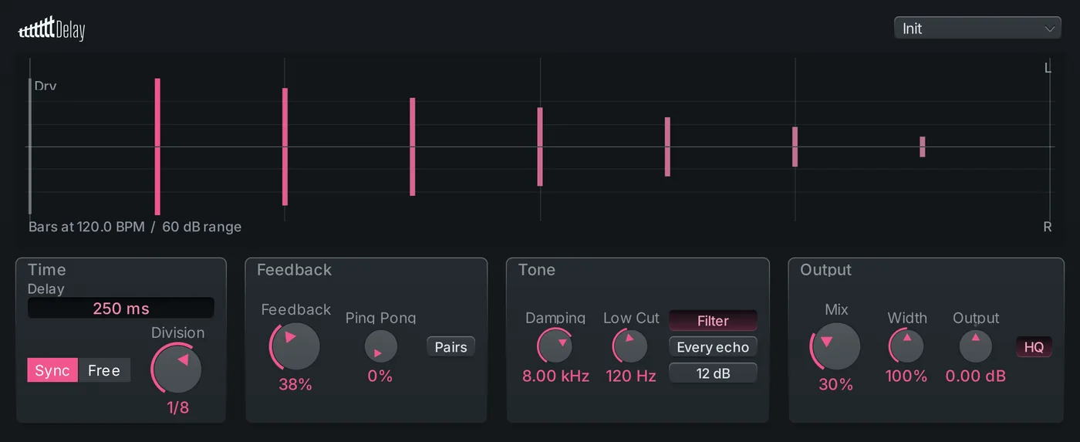The width and height of the screenshot is (1080, 442).
Task: Open the Init preset dropdown
Action: pyautogui.click(x=977, y=29)
